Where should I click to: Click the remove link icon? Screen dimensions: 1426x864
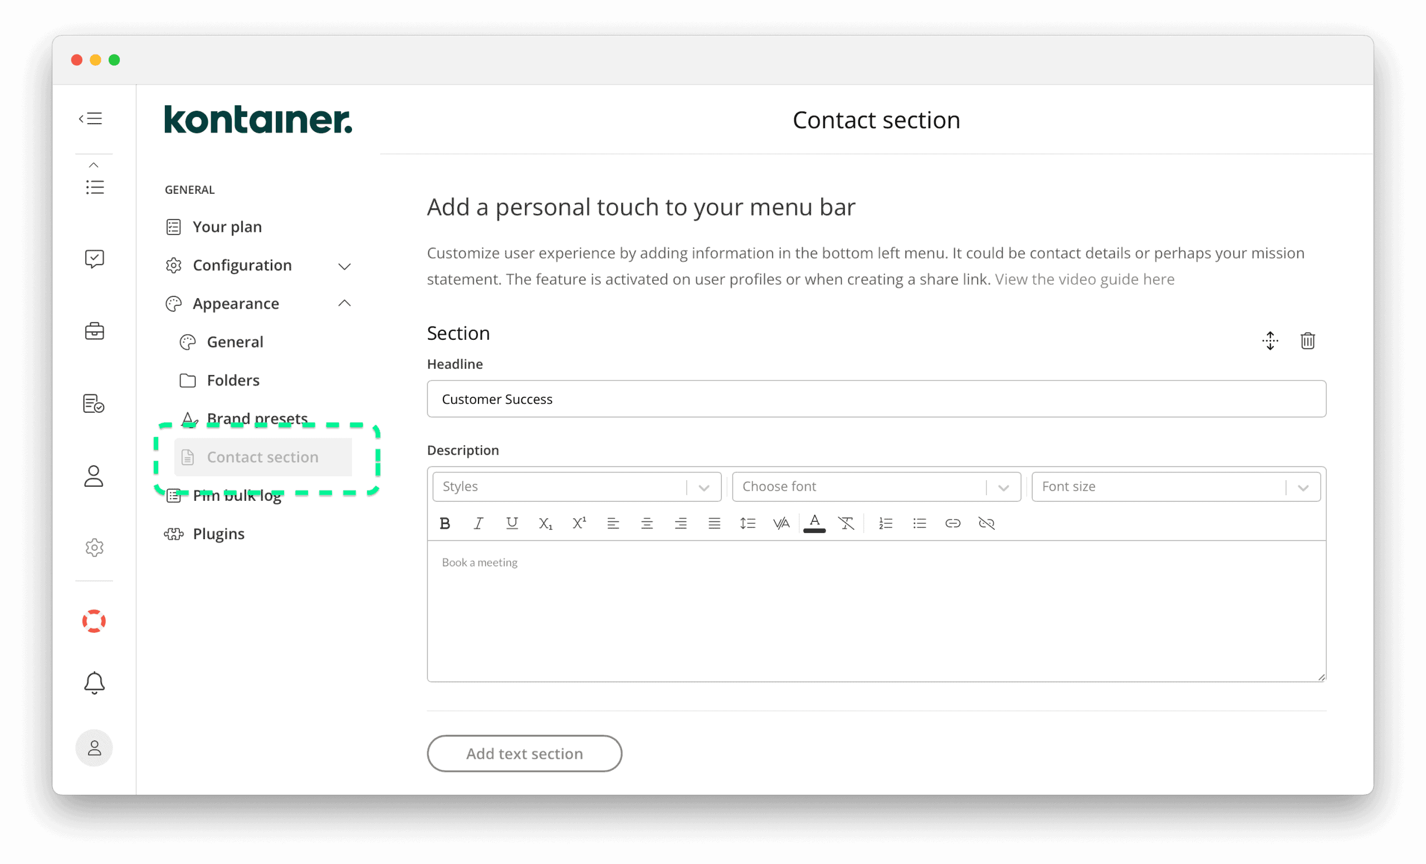point(986,523)
